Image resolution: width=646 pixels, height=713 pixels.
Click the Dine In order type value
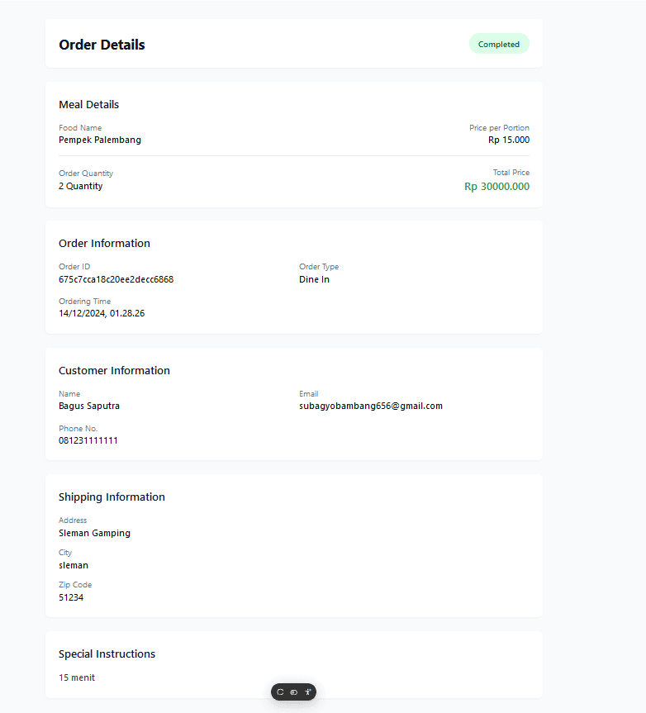pyautogui.click(x=314, y=279)
